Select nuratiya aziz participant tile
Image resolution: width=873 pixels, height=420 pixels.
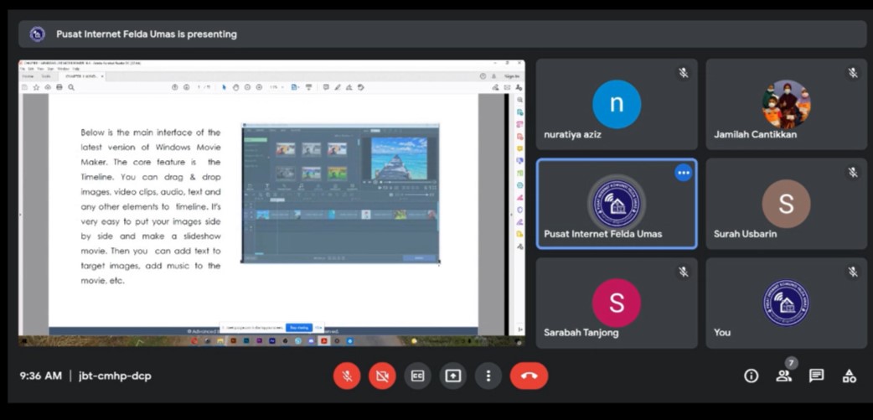click(617, 104)
